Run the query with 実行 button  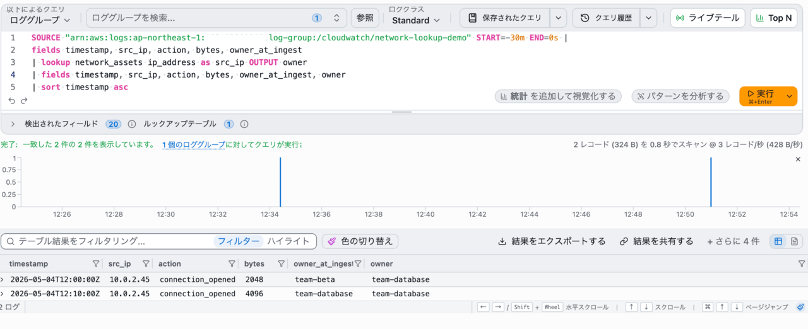pos(761,96)
